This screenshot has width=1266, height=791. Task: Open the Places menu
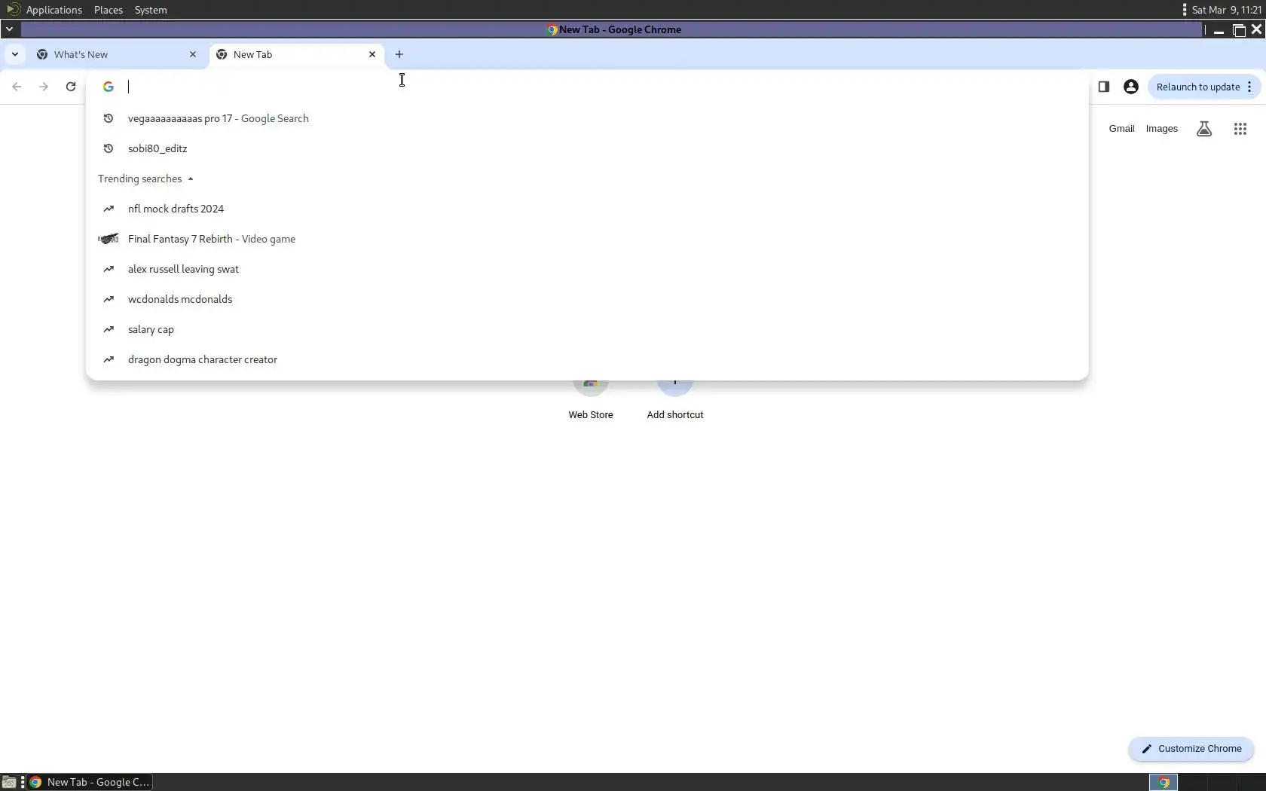109,10
